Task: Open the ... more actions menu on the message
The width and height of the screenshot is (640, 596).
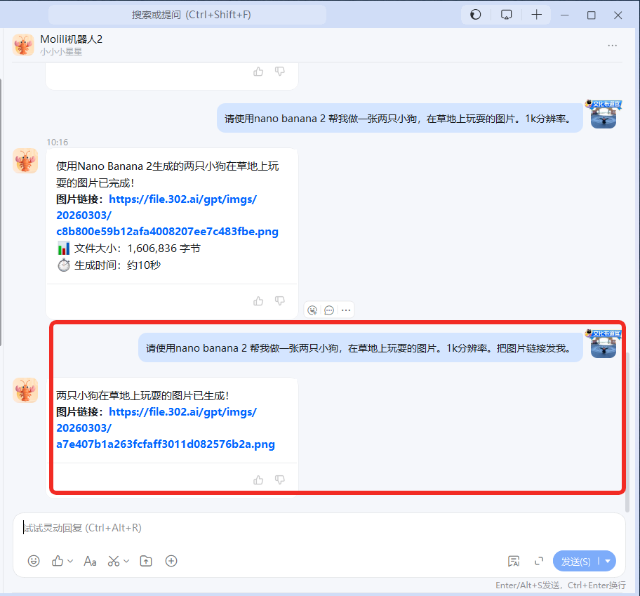Action: point(346,310)
